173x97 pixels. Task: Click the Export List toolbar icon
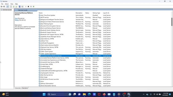[16, 6]
